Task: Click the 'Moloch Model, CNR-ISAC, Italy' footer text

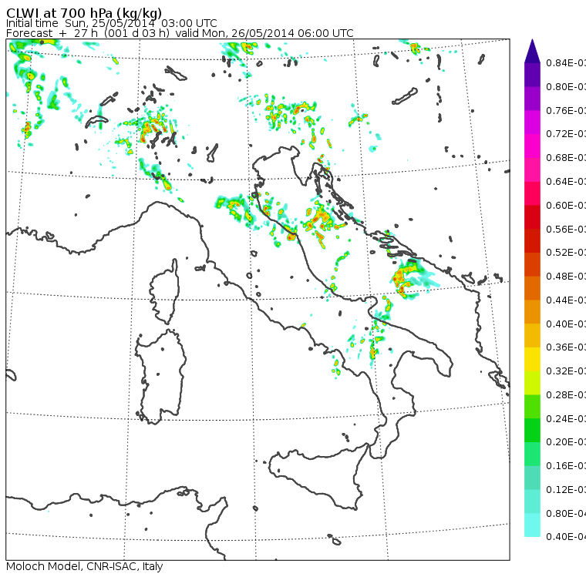Action: click(x=85, y=566)
